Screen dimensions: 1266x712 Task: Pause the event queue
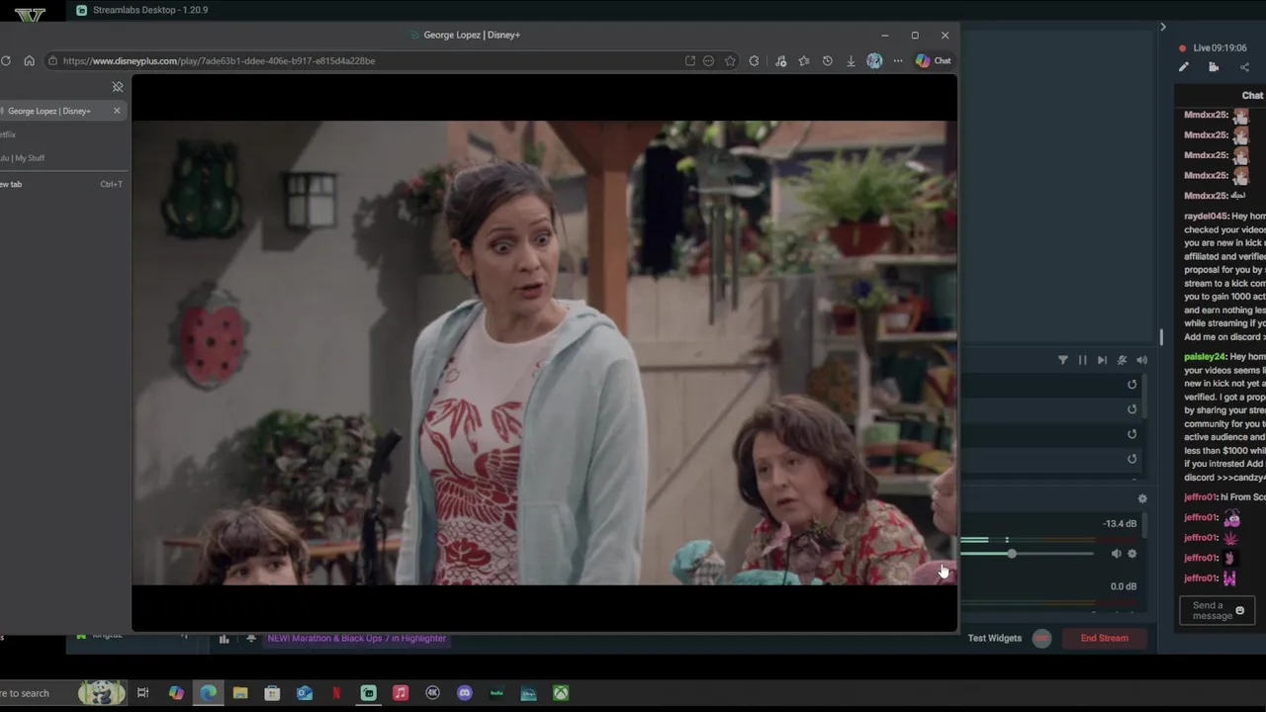1082,361
